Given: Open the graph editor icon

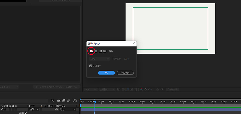Looking at the screenshot, I should [75, 101].
